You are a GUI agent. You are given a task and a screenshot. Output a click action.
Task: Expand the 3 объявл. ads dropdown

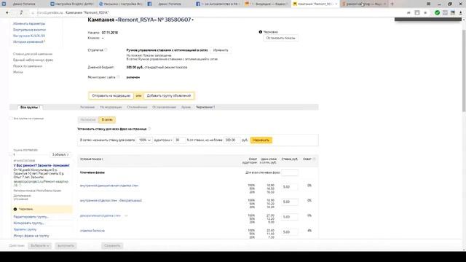click(x=60, y=155)
